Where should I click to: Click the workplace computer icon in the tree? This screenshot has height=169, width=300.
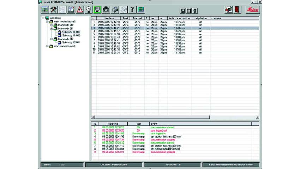(x=47, y=18)
